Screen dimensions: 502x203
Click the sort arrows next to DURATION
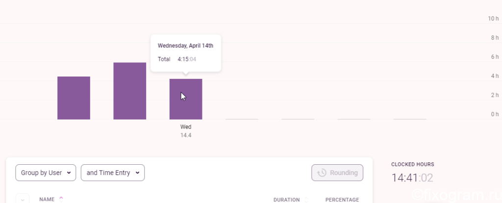point(306,200)
